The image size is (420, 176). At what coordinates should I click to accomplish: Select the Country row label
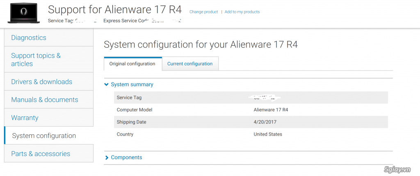click(125, 134)
